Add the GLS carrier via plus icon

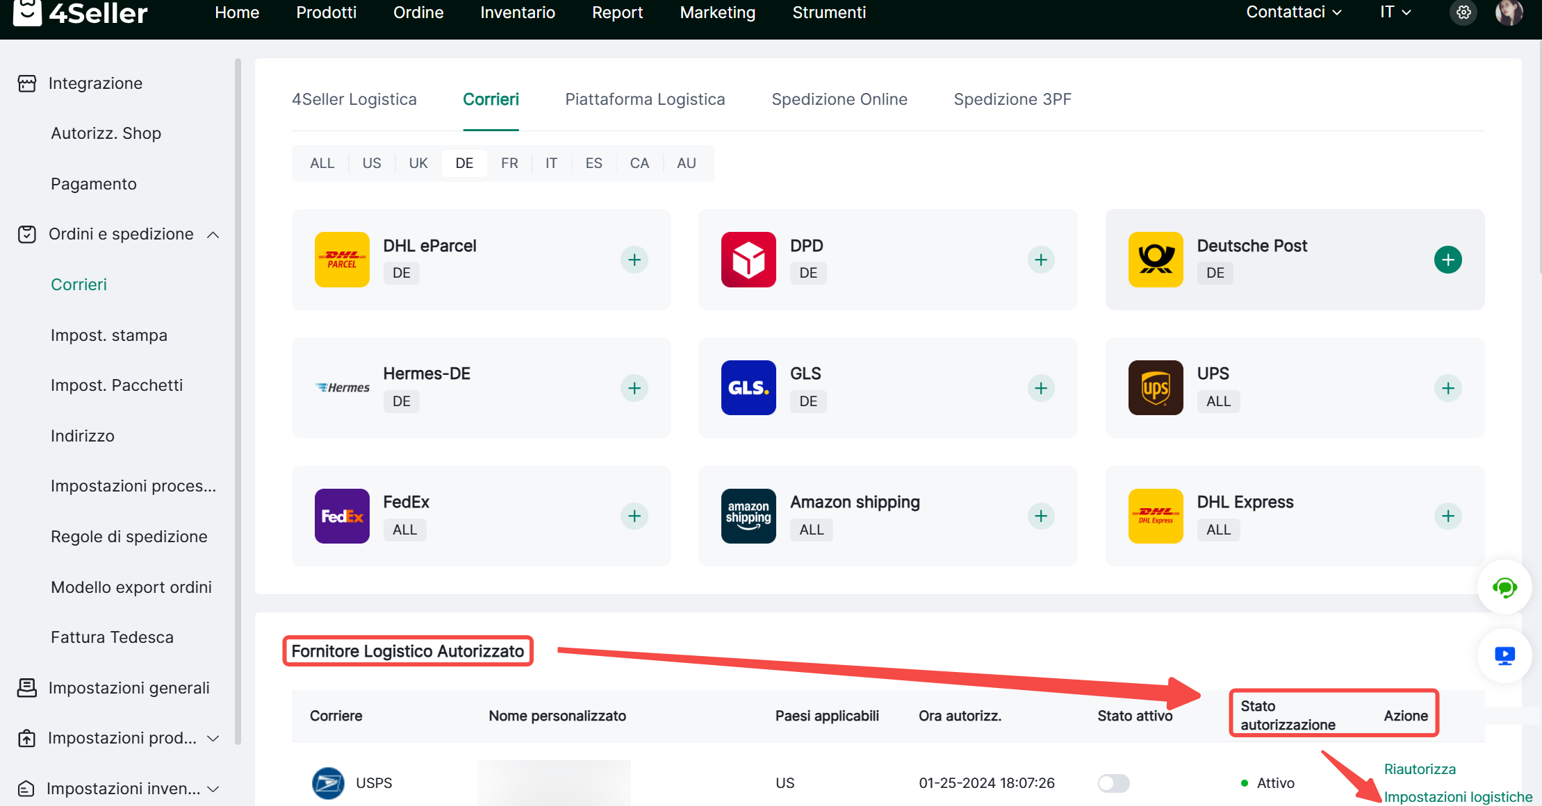1040,388
